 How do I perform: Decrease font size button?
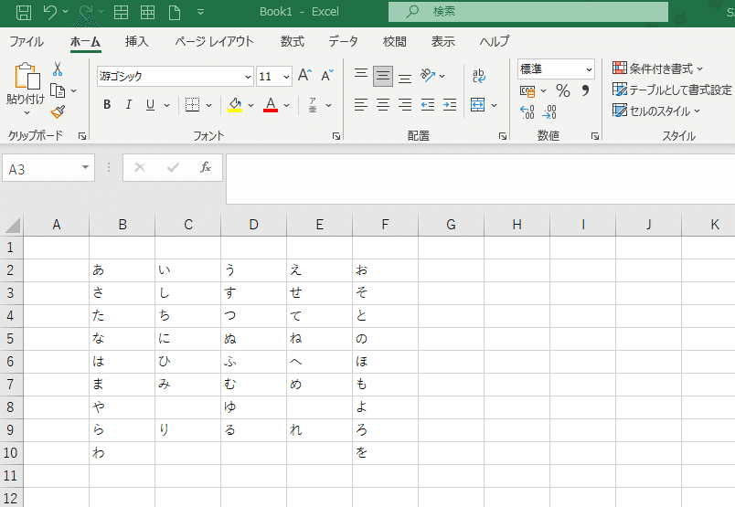pos(327,76)
